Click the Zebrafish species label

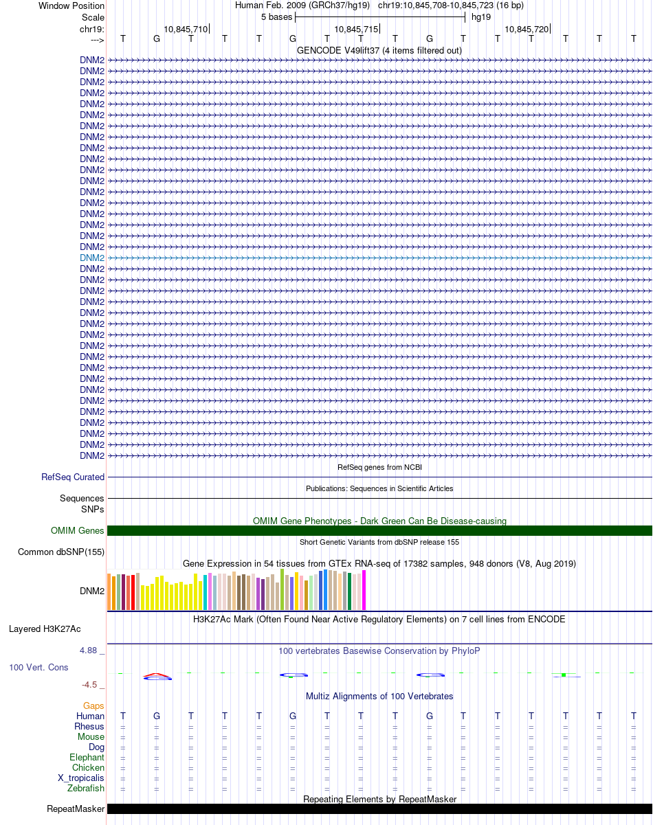click(x=86, y=788)
